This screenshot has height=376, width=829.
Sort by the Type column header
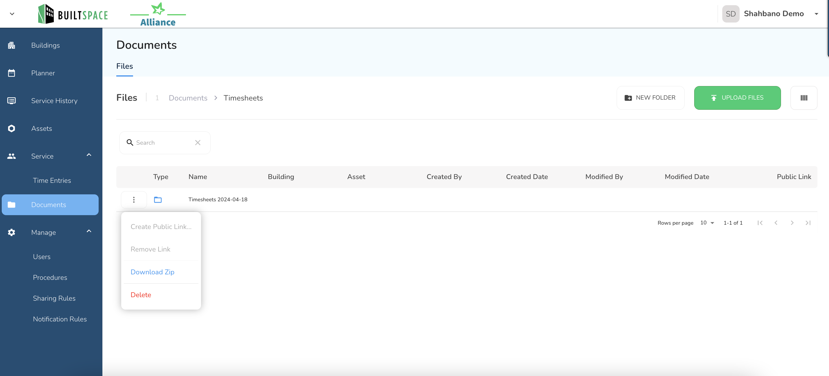pos(161,177)
